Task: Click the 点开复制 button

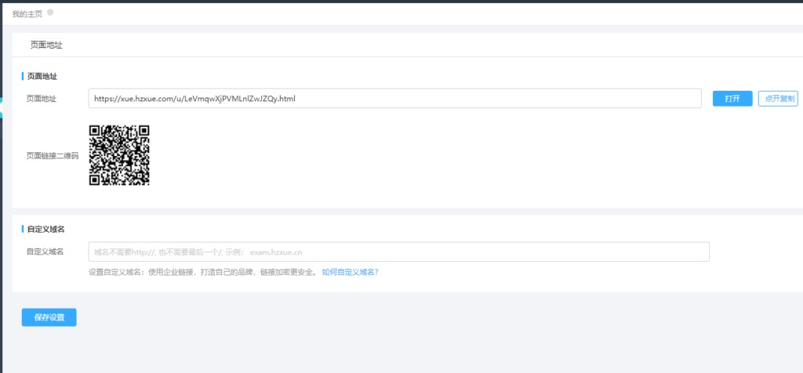Action: (778, 99)
